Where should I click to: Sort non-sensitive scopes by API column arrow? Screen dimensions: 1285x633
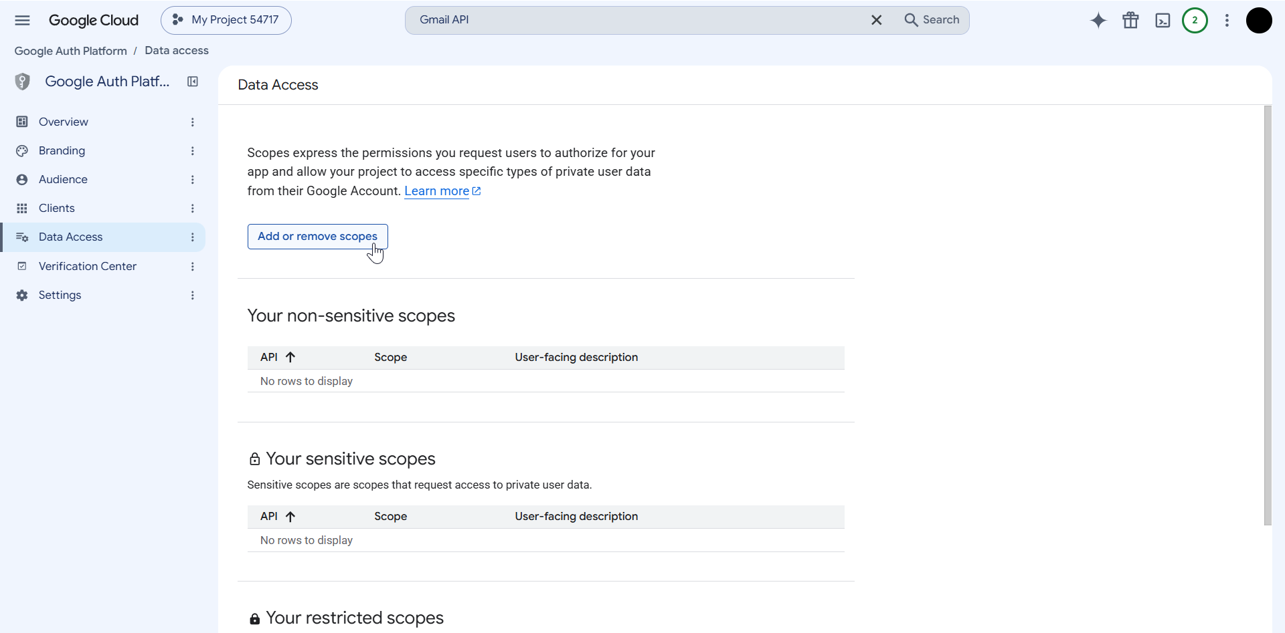tap(290, 357)
